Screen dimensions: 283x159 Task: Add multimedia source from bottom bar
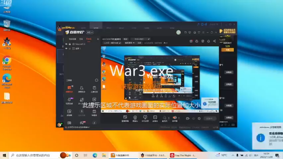pyautogui.click(x=155, y=119)
